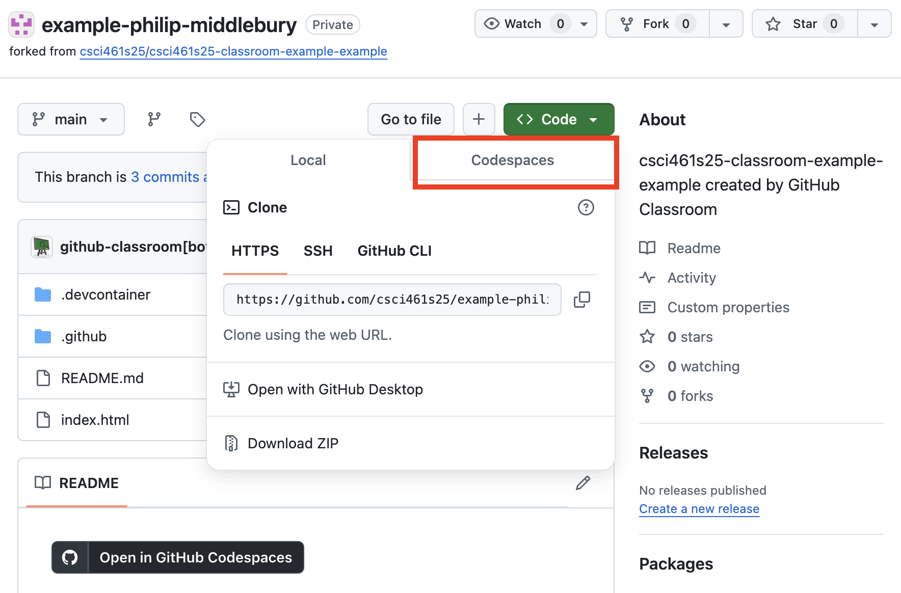Open the .github folder name

84,336
